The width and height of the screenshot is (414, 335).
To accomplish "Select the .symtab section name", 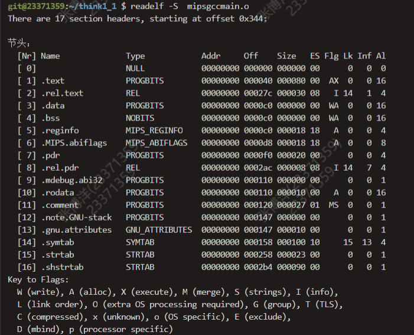I will pyautogui.click(x=57, y=242).
